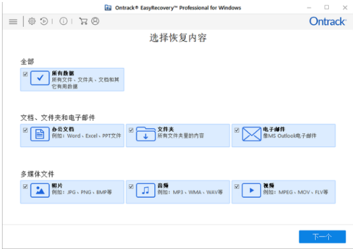
Task: Open settings via the gear icon
Action: pos(32,21)
